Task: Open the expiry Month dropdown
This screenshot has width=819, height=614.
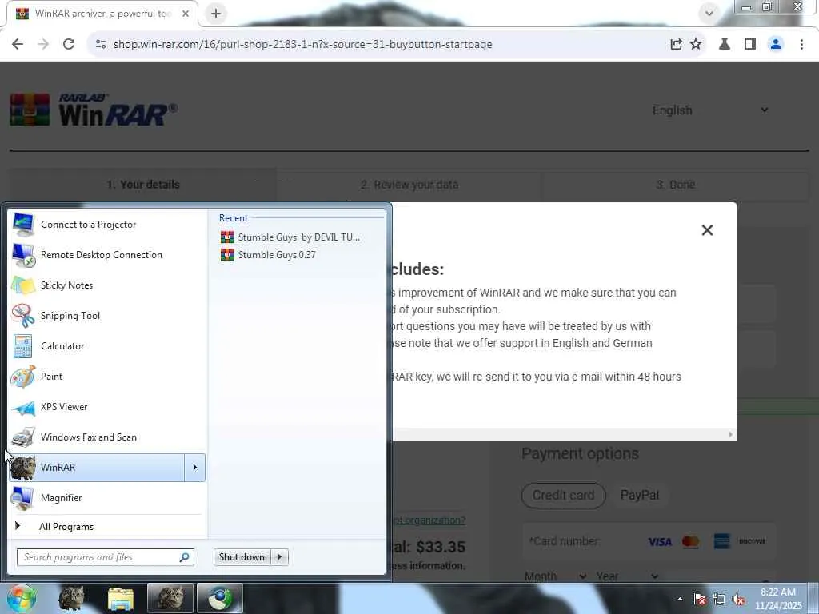Action: click(x=555, y=576)
